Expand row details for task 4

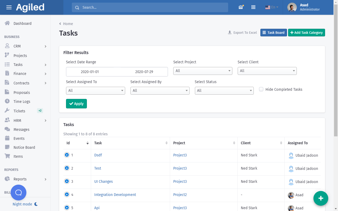pyautogui.click(x=67, y=195)
